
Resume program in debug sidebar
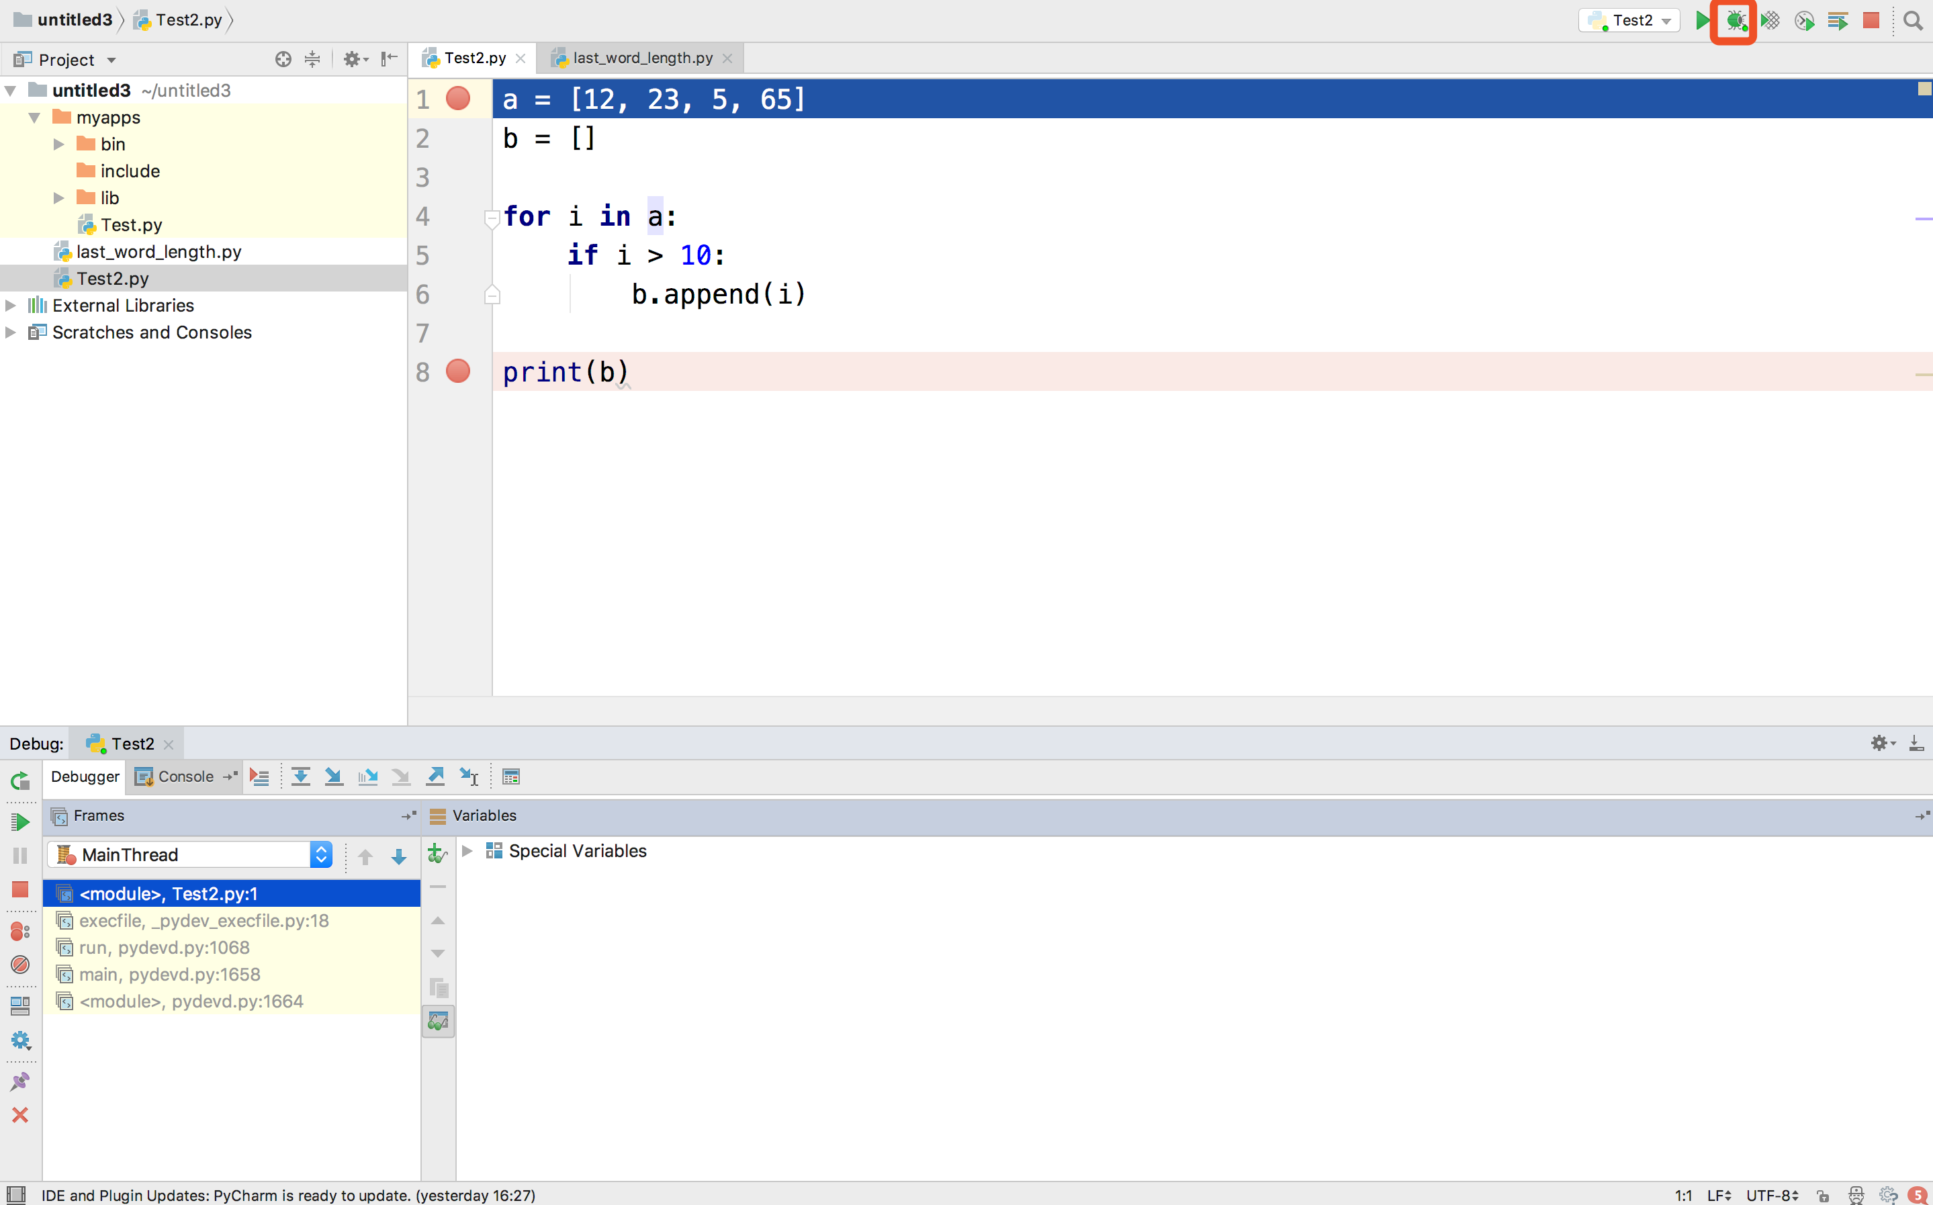21,821
